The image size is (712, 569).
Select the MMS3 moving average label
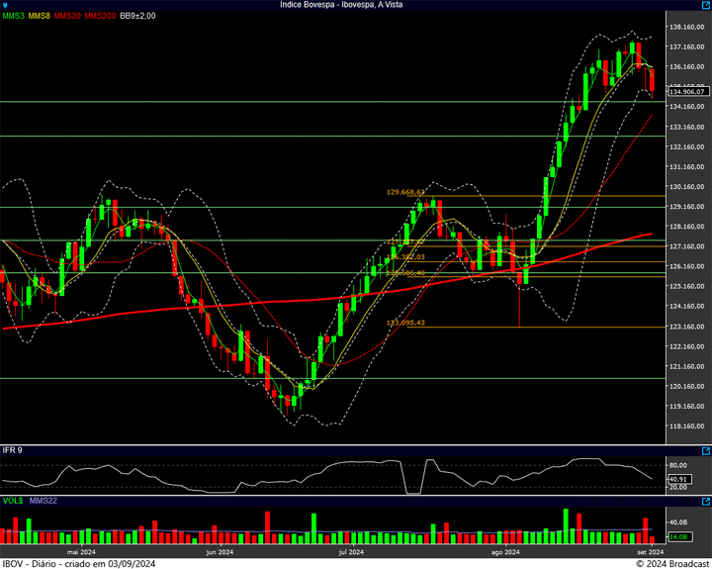tap(13, 17)
